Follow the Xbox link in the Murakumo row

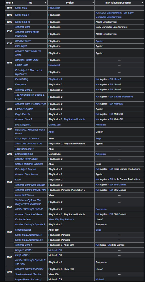pyautogui.click(x=51, y=132)
